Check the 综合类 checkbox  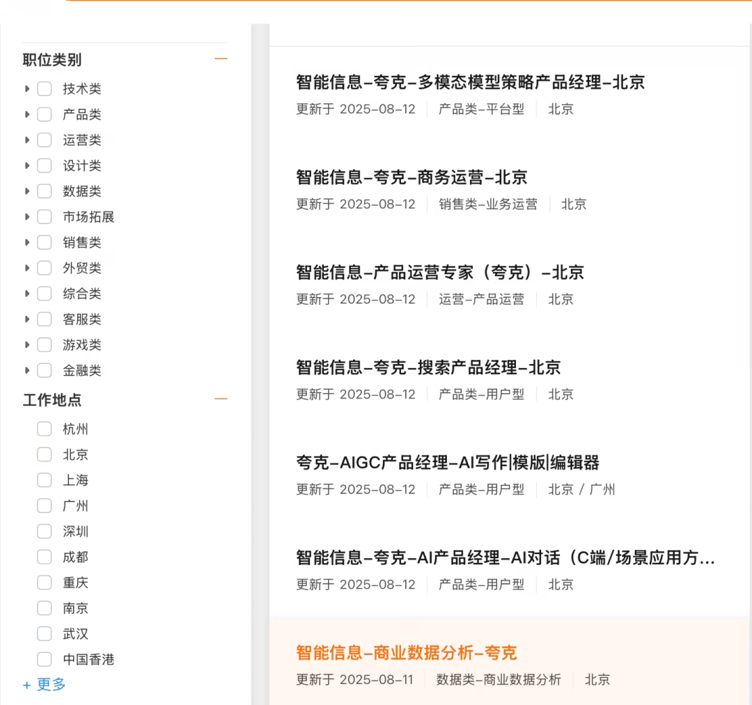click(x=45, y=293)
